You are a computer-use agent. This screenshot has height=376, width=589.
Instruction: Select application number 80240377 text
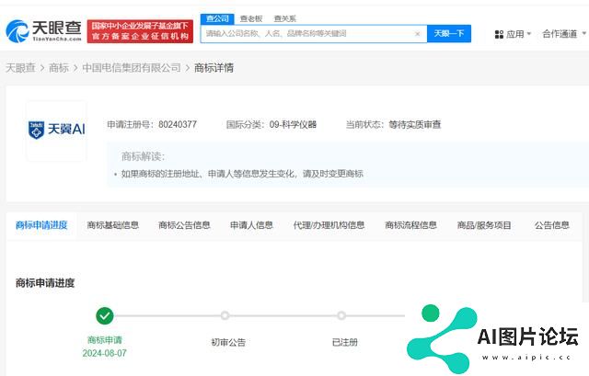[x=178, y=124]
